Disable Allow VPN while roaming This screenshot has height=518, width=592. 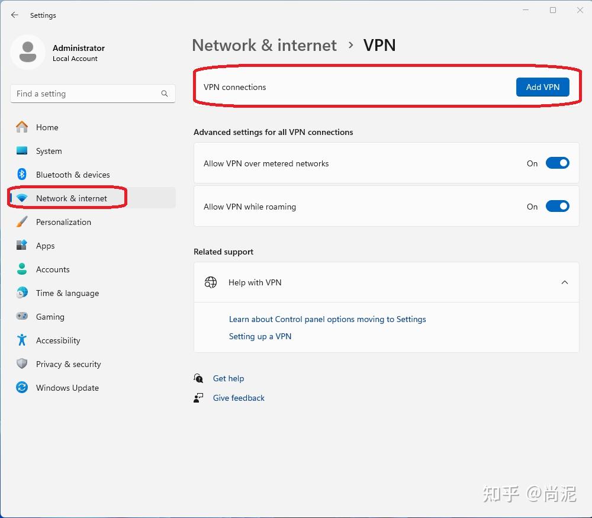pos(557,206)
